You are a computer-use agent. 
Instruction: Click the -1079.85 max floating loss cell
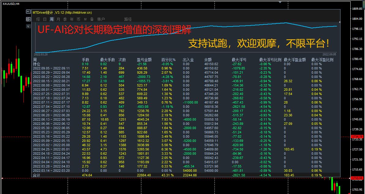point(238,69)
